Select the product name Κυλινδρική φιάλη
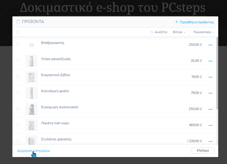Image resolution: width=227 pixels, height=164 pixels. pyautogui.click(x=55, y=91)
